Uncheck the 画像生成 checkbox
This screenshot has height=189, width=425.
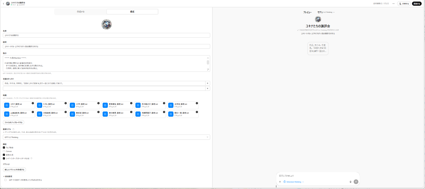click(x=4, y=155)
